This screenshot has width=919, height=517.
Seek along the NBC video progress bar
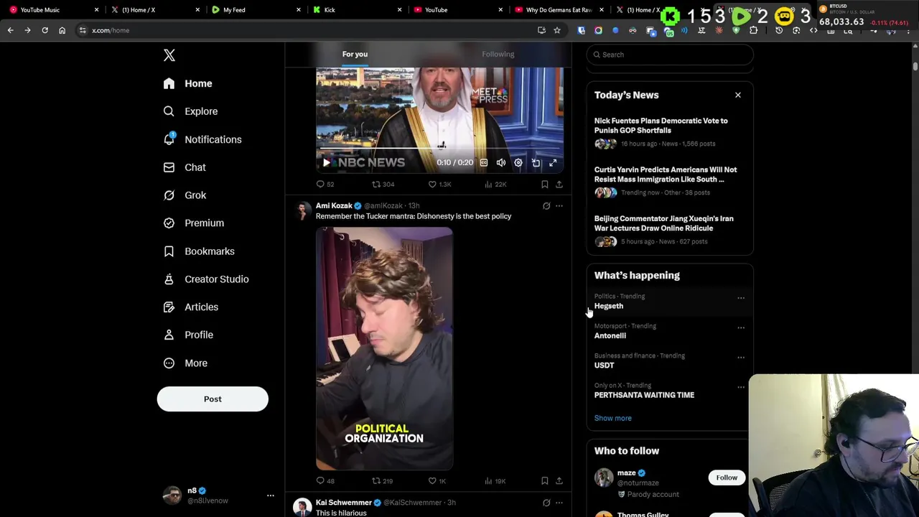click(439, 149)
